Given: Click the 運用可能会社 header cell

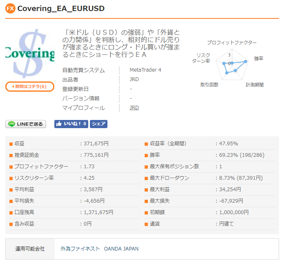Looking at the screenshot, I should click(30, 249).
